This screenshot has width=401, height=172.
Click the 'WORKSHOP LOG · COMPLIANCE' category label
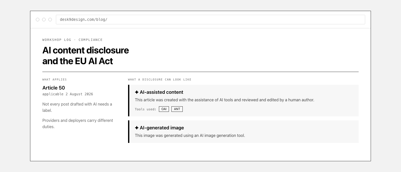72,40
